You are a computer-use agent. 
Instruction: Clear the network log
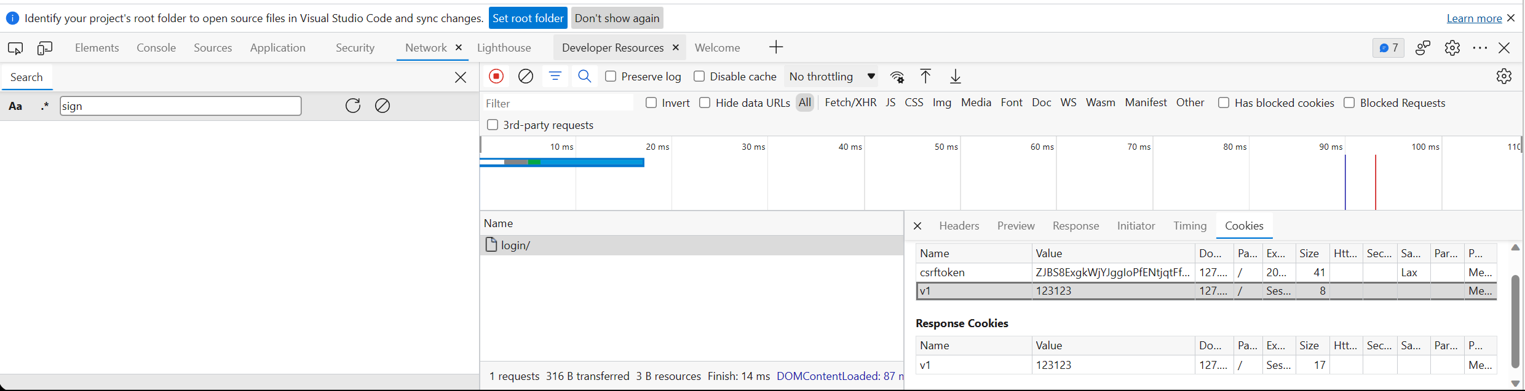pyautogui.click(x=526, y=76)
